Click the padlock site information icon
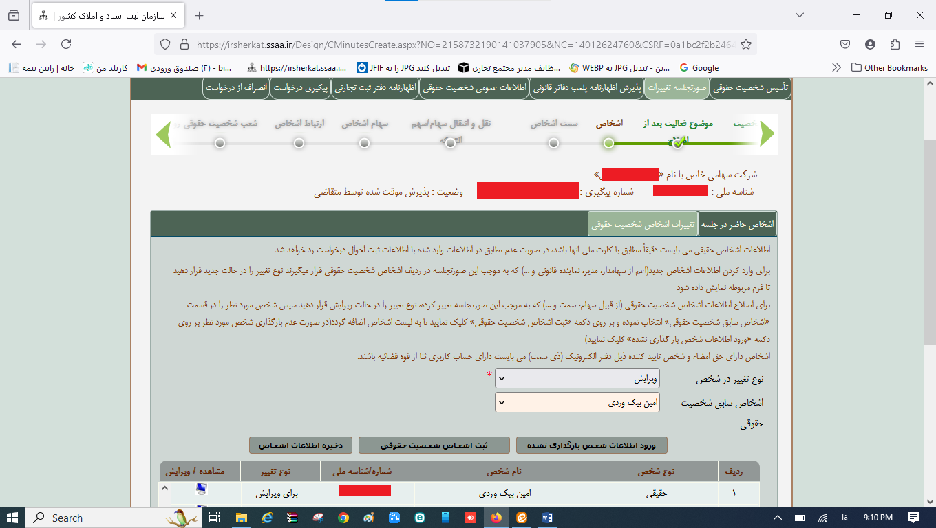 point(184,44)
